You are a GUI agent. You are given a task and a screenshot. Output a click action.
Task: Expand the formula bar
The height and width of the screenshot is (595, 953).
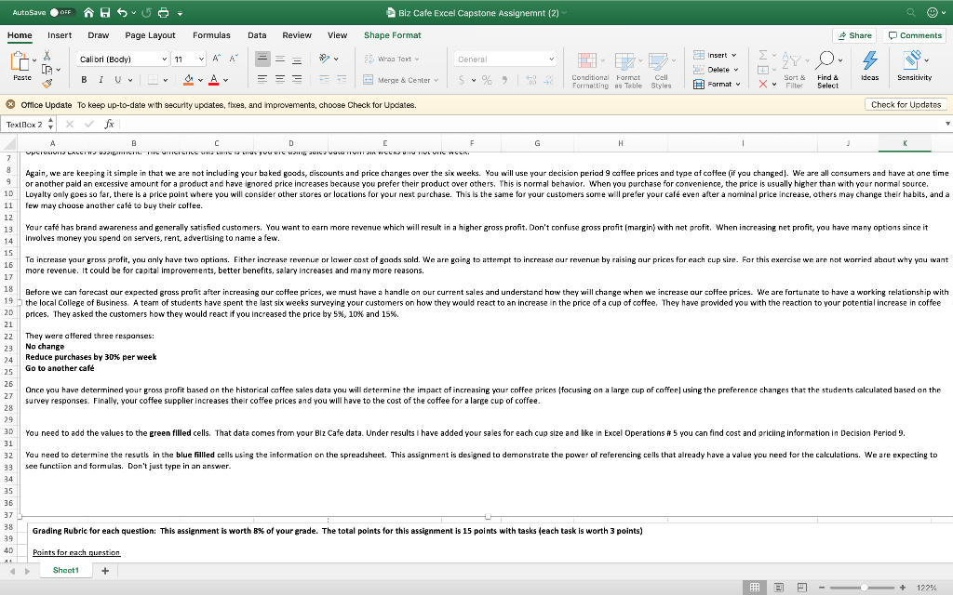pos(947,124)
